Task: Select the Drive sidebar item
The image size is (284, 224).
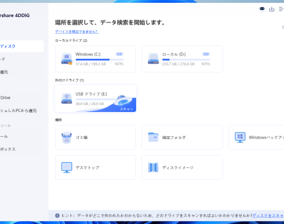Action: pos(22,98)
